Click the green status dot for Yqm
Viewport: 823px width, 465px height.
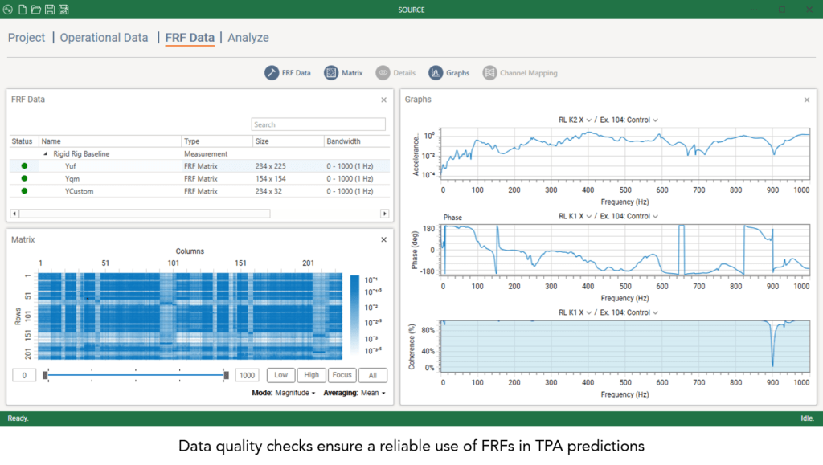[24, 178]
